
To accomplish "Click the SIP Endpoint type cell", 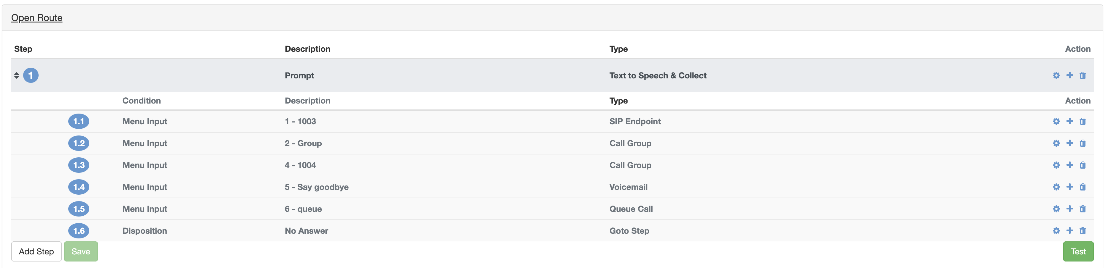I will [635, 121].
